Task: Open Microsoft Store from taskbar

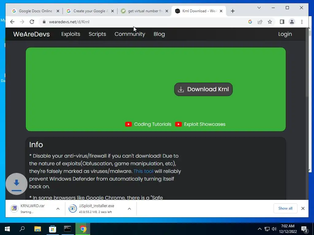Action: [52, 229]
